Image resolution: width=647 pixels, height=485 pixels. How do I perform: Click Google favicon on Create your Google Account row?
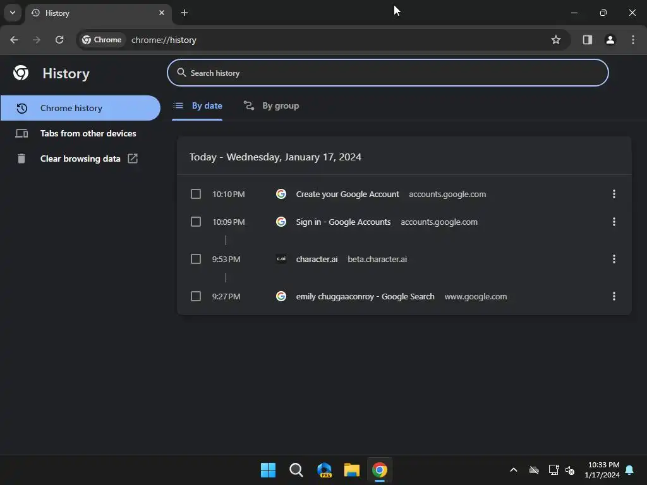pos(281,194)
